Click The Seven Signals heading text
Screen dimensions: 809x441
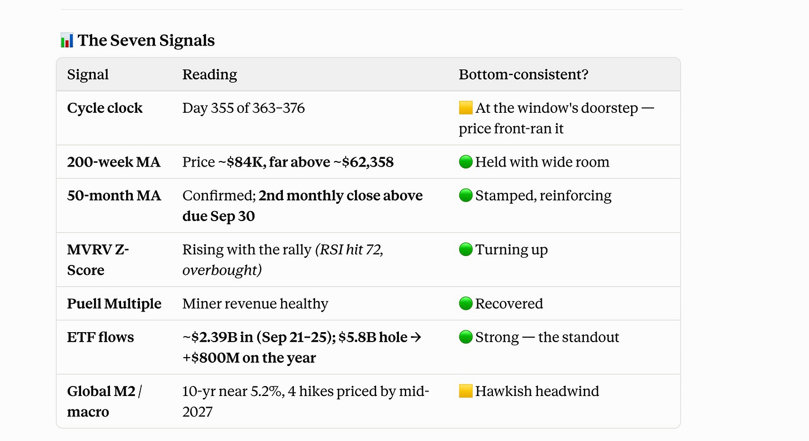(x=146, y=41)
